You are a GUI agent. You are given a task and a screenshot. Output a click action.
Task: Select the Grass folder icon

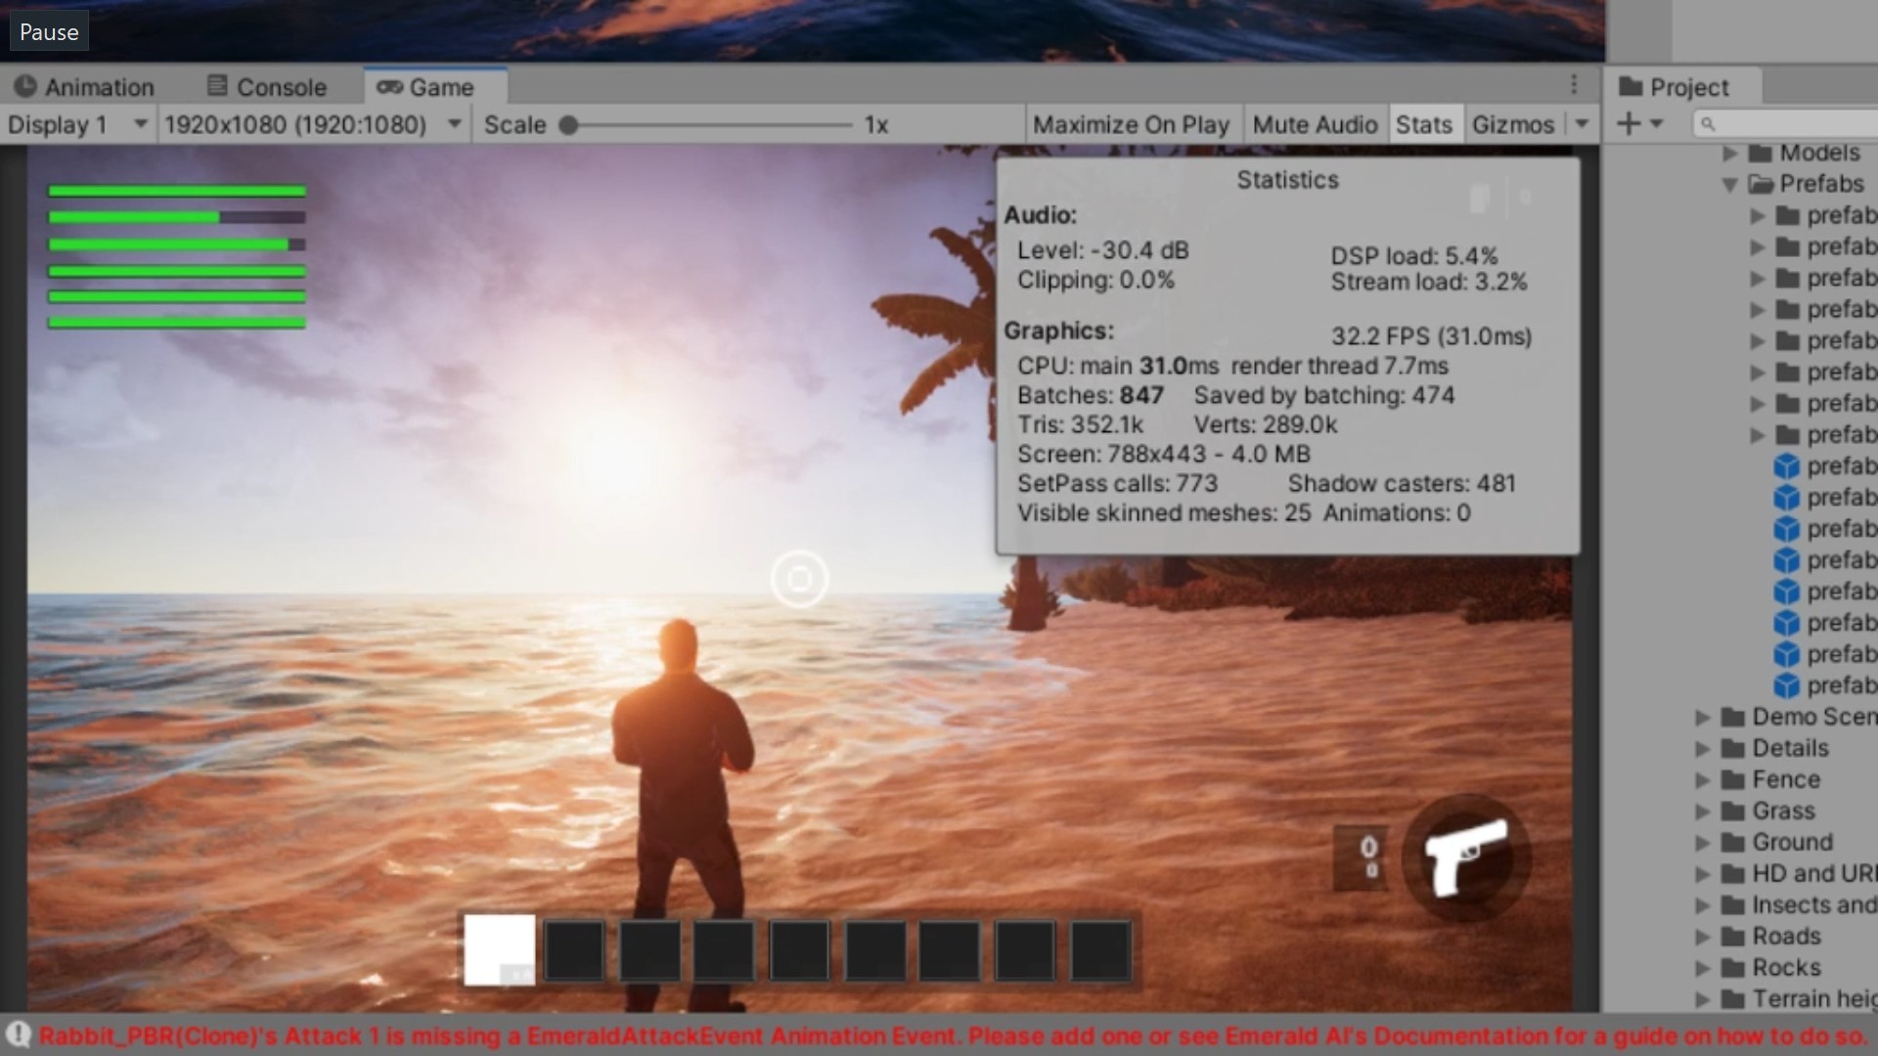click(x=1733, y=811)
